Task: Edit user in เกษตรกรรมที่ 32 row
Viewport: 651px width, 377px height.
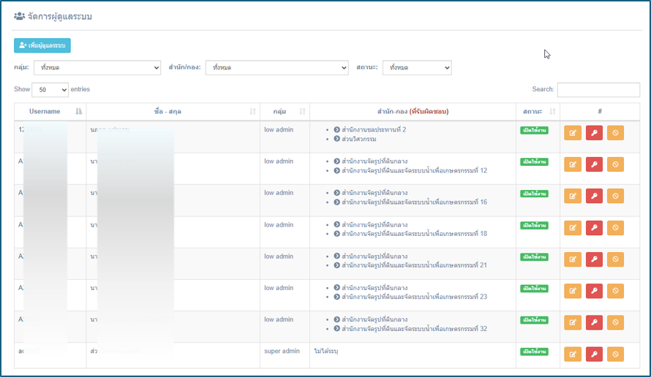Action: click(573, 323)
